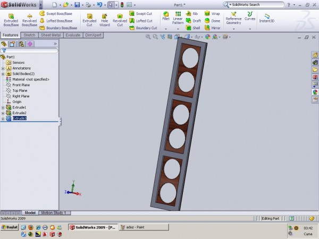319x239 pixels.
Task: Click the Extruded Cut tool
Action: tap(89, 20)
